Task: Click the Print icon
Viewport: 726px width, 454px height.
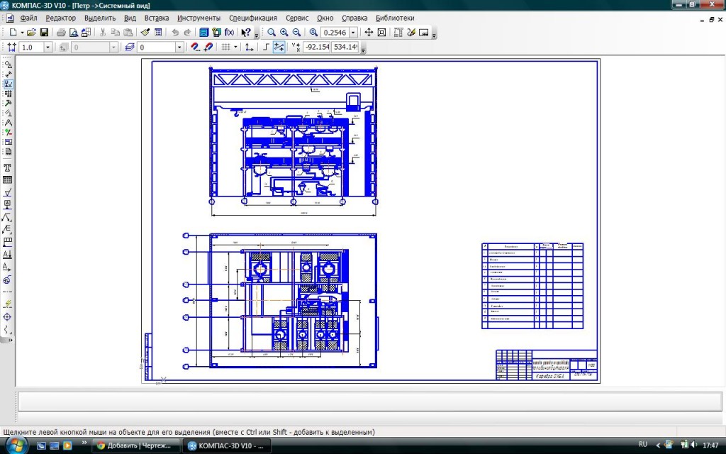Action: 61,33
